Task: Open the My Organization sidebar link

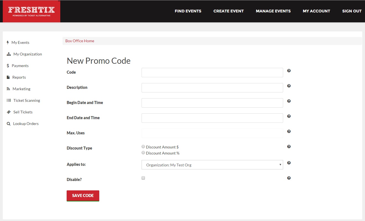Action: coord(28,54)
